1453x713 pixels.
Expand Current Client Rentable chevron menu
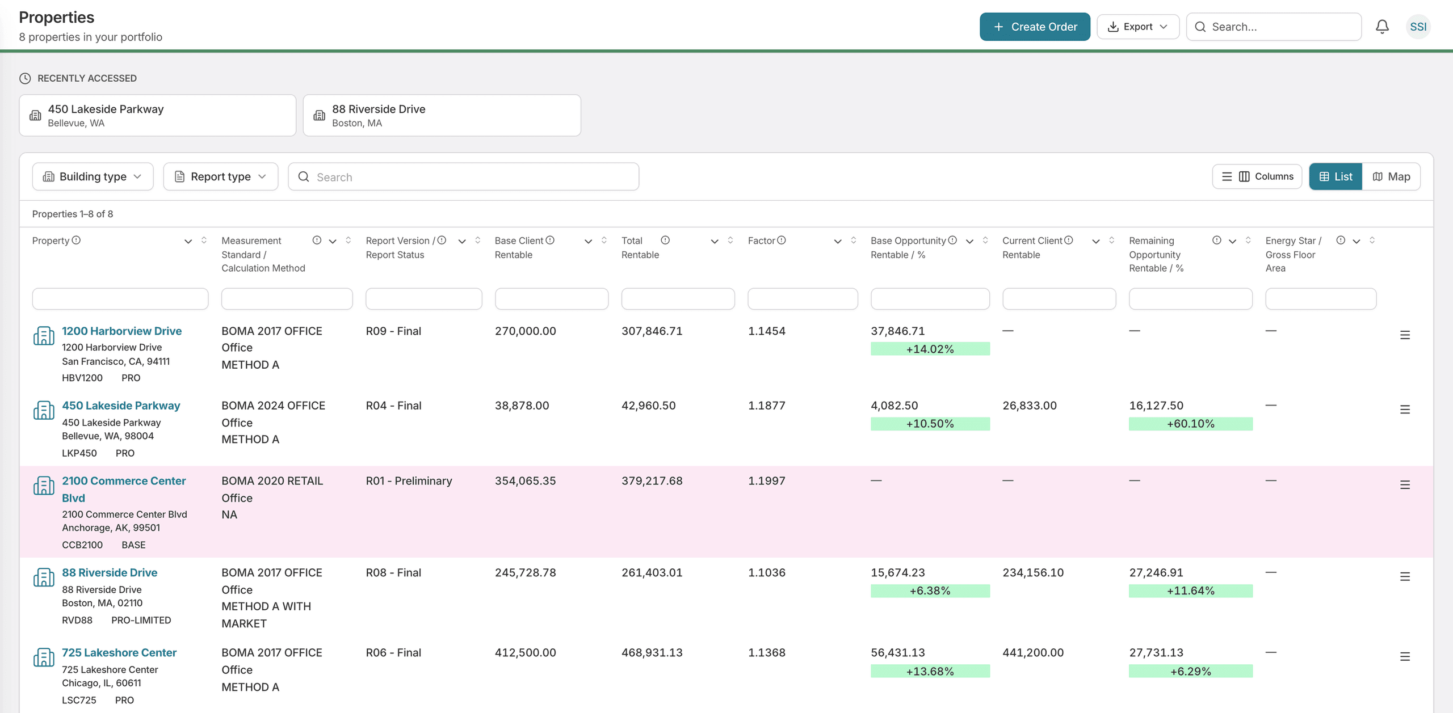point(1096,242)
